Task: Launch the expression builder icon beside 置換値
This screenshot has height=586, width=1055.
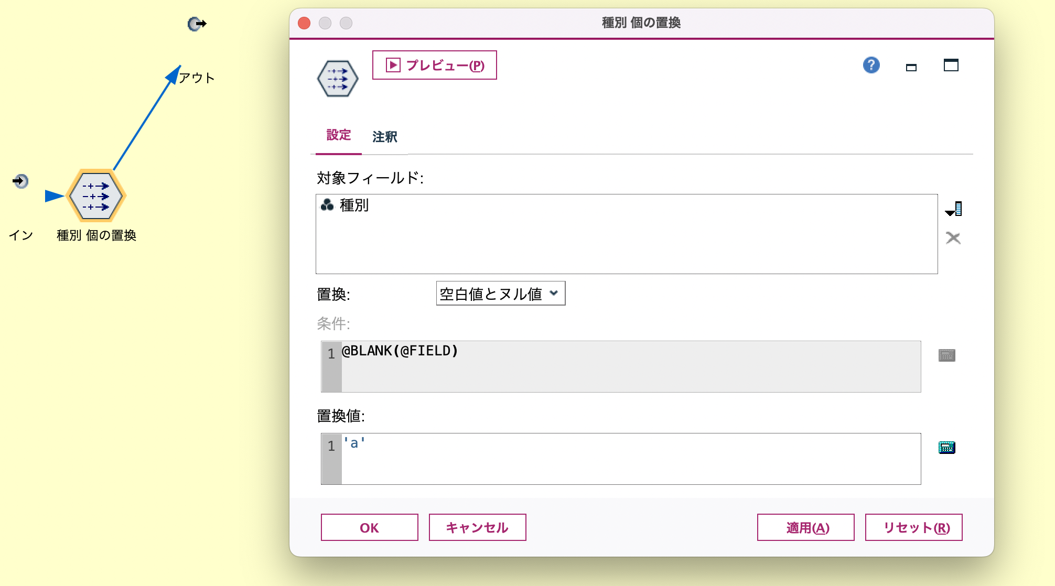Action: click(946, 447)
